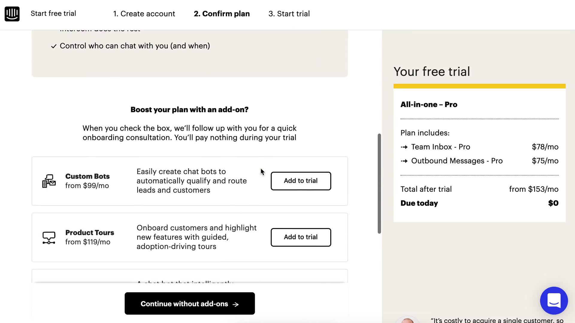The height and width of the screenshot is (323, 575).
Task: Click the checkmark beside Control who can chat
Action: [54, 46]
